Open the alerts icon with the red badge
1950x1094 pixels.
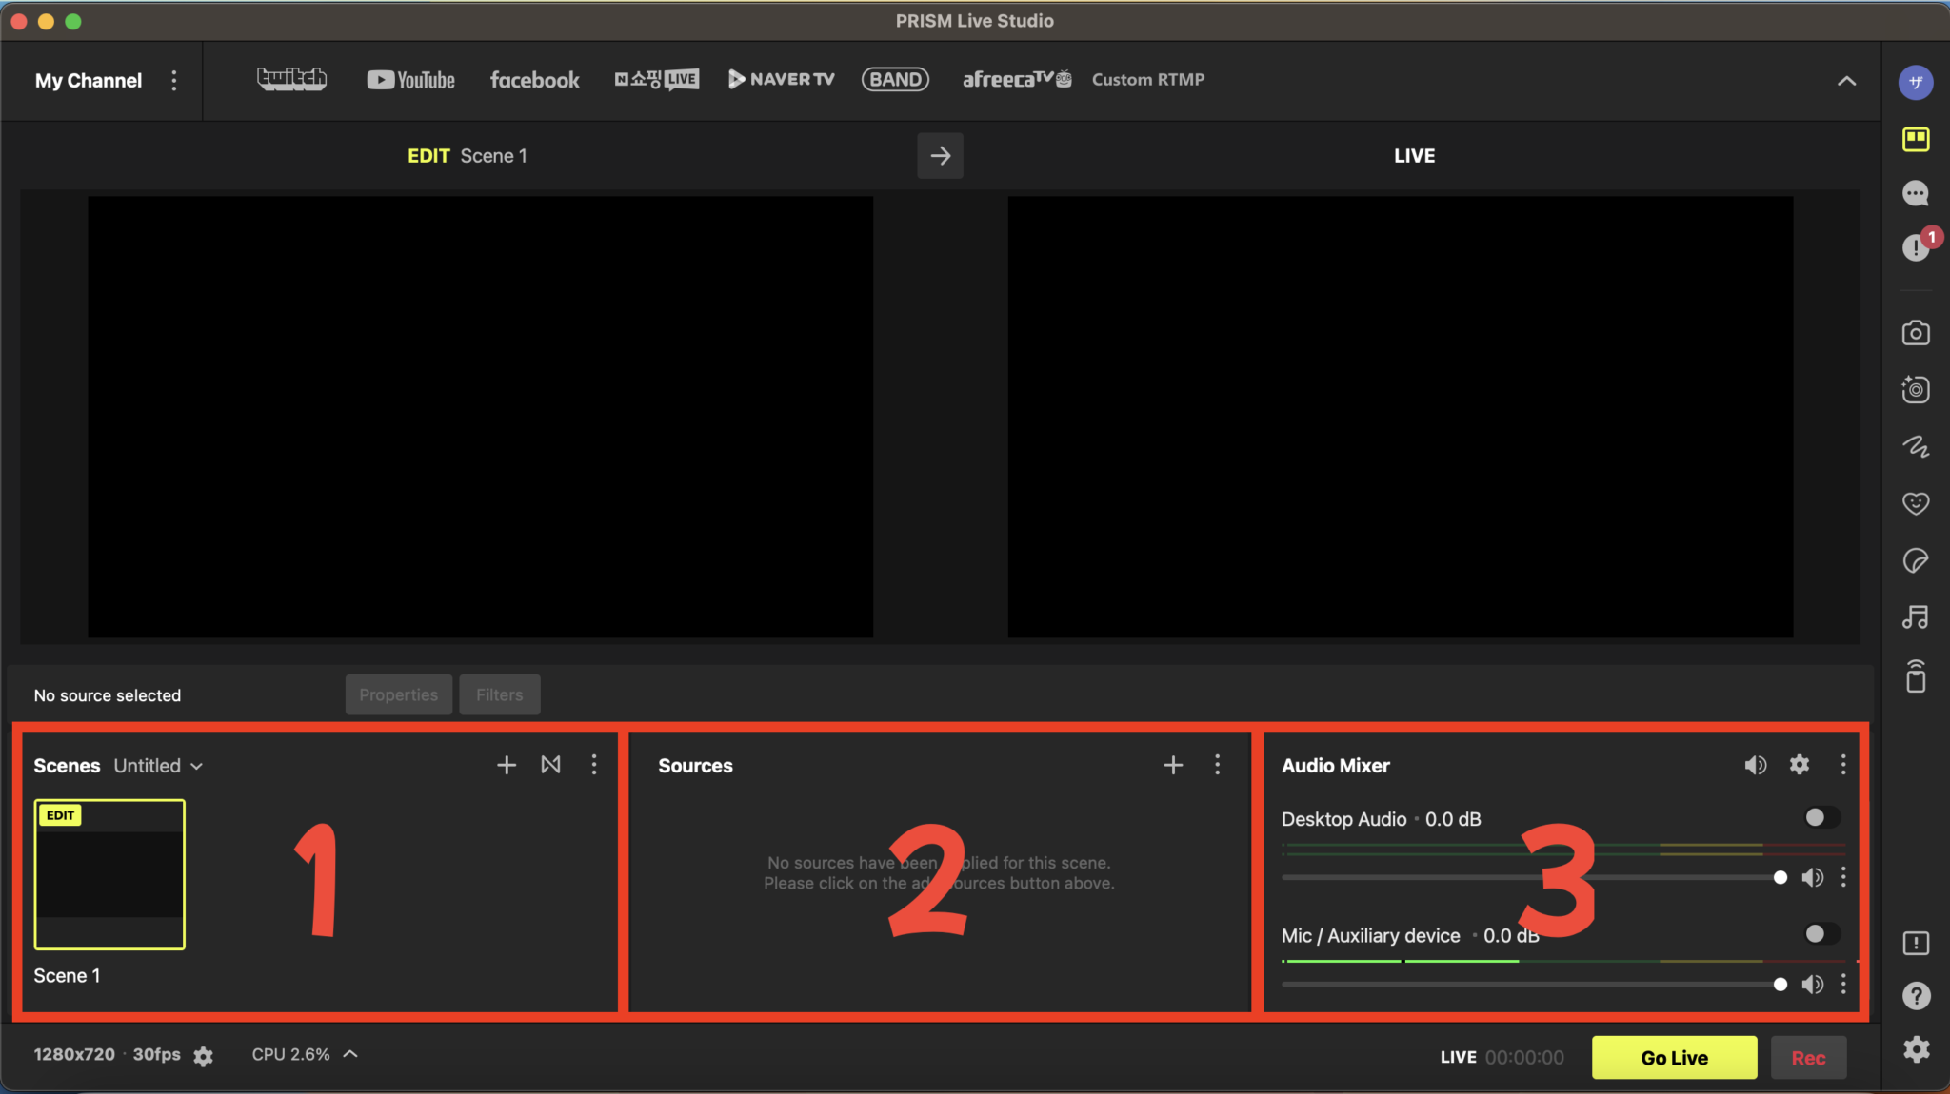click(1915, 247)
